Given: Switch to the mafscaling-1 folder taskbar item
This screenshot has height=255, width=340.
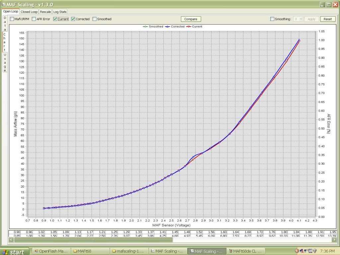Looking at the screenshot, I should pyautogui.click(x=128, y=251).
